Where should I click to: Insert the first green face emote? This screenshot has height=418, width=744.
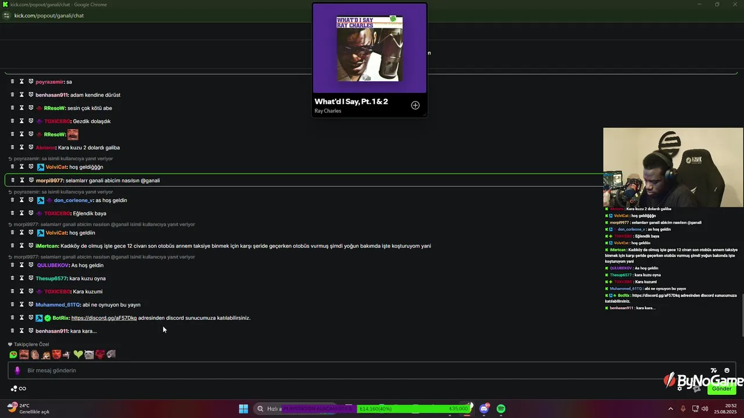[13, 354]
